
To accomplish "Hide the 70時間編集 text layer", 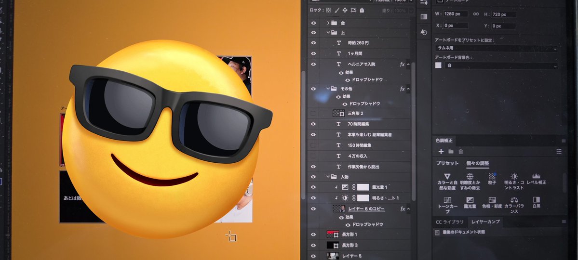I will [313, 124].
